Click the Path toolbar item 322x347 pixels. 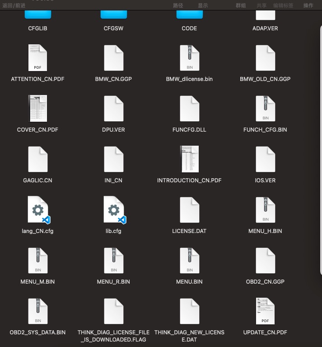pos(178,5)
